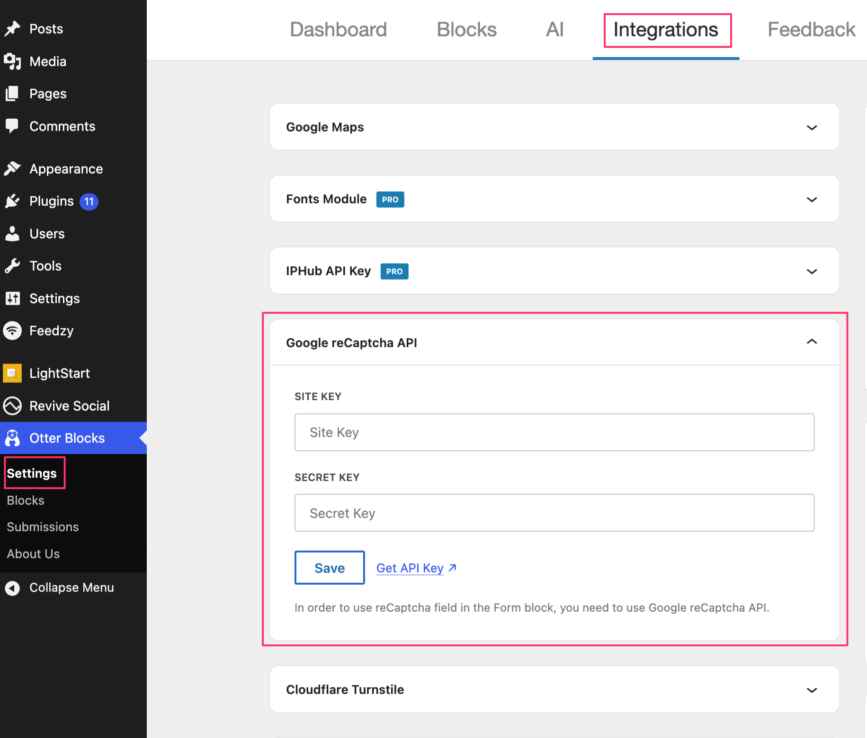Image resolution: width=867 pixels, height=738 pixels.
Task: Click the Plugins plug icon
Action: point(12,201)
